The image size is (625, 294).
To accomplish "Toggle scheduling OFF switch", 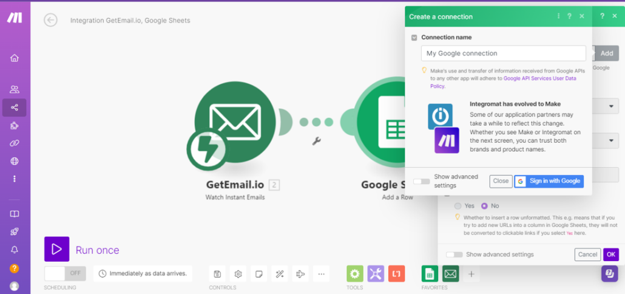I will click(x=65, y=273).
